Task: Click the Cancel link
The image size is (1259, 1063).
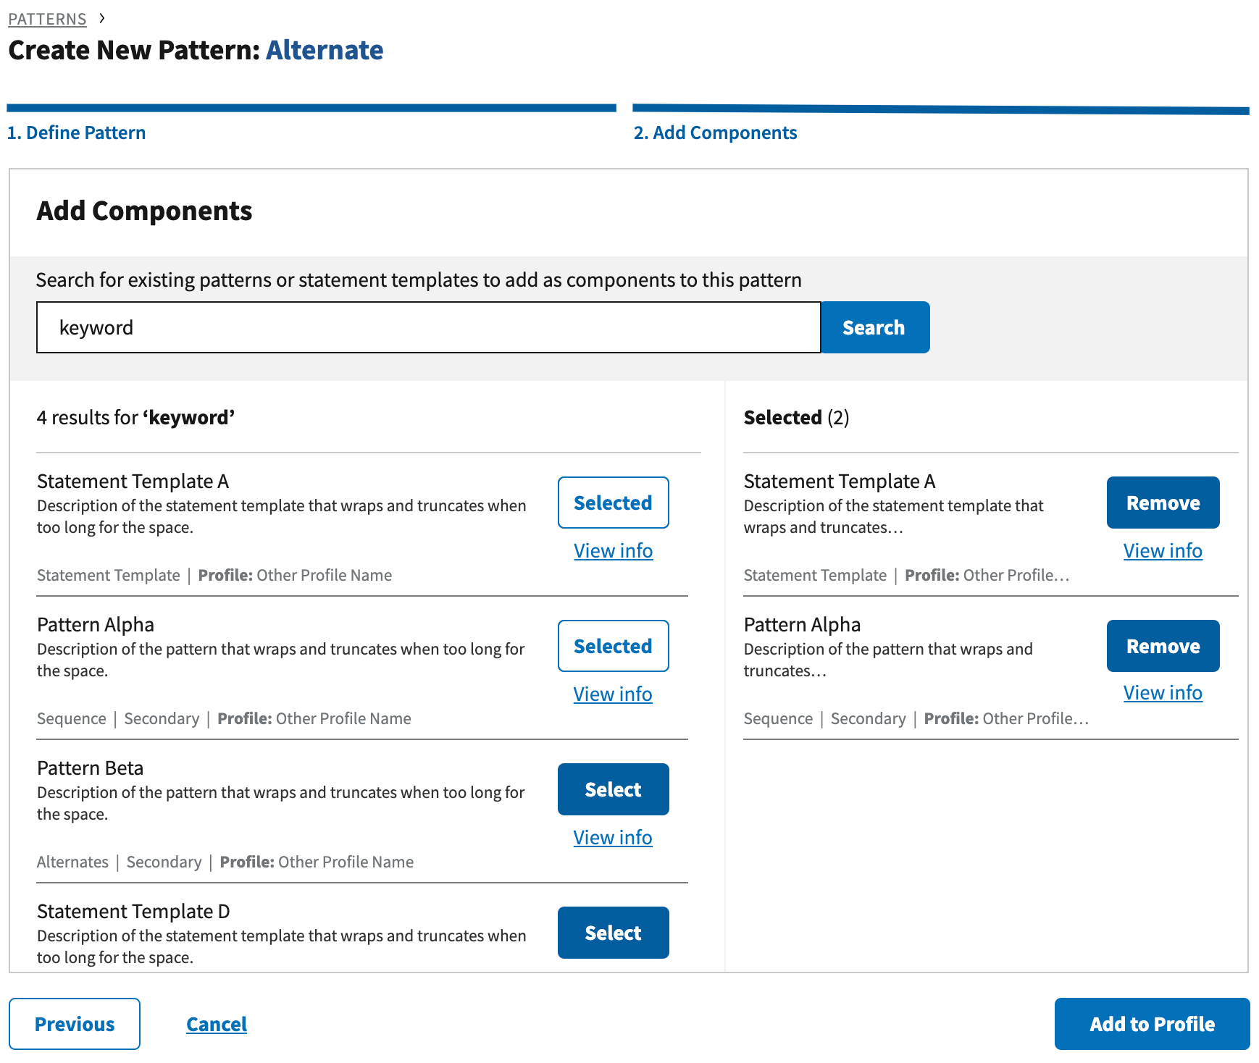Action: coord(217,1024)
